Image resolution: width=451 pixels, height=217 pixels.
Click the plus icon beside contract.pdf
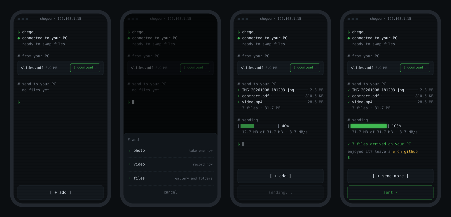pyautogui.click(x=239, y=96)
